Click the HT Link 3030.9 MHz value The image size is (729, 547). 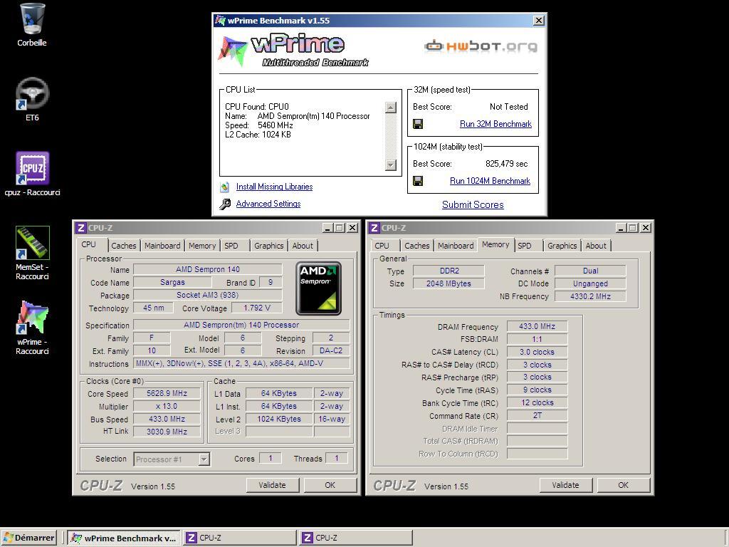pos(167,432)
